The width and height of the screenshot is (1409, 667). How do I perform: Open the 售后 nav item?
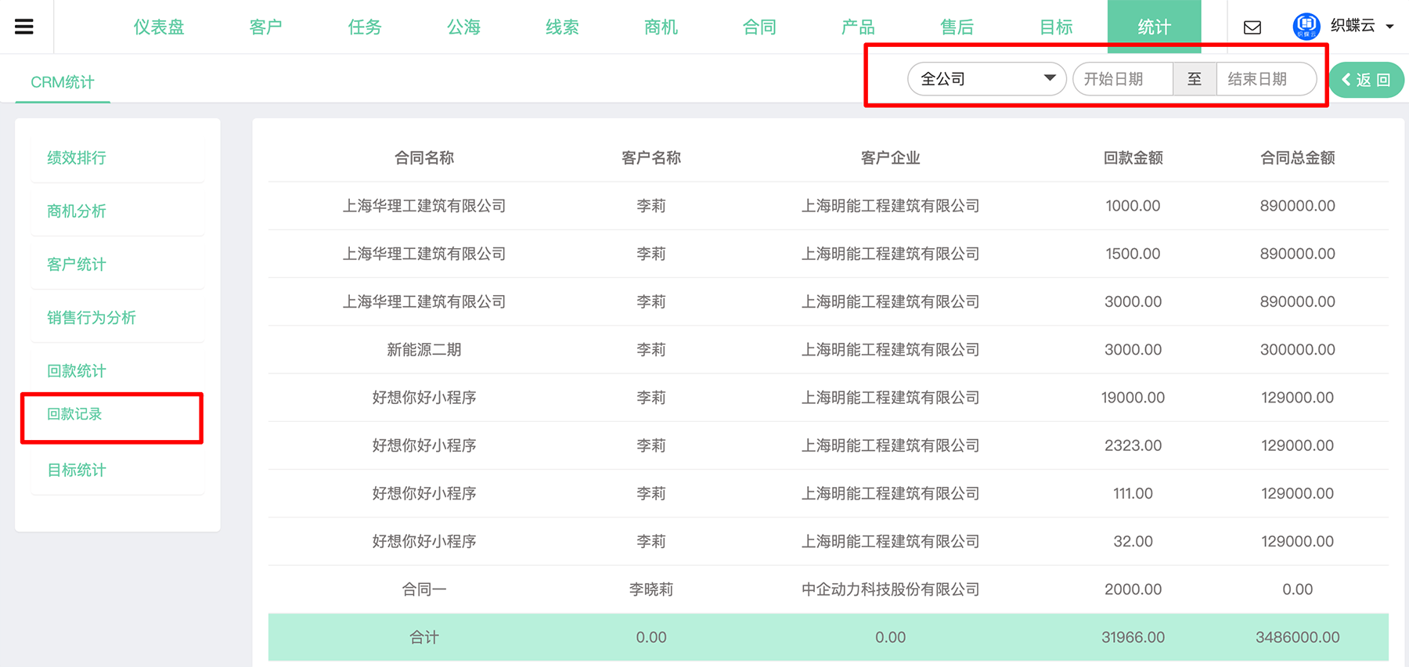click(x=957, y=27)
